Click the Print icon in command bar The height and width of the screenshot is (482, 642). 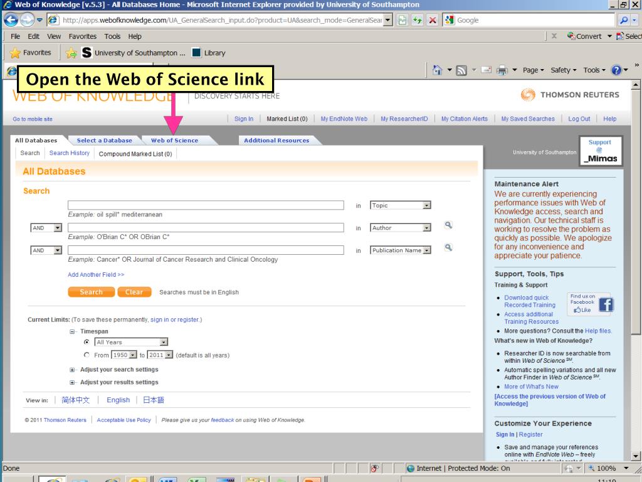502,70
